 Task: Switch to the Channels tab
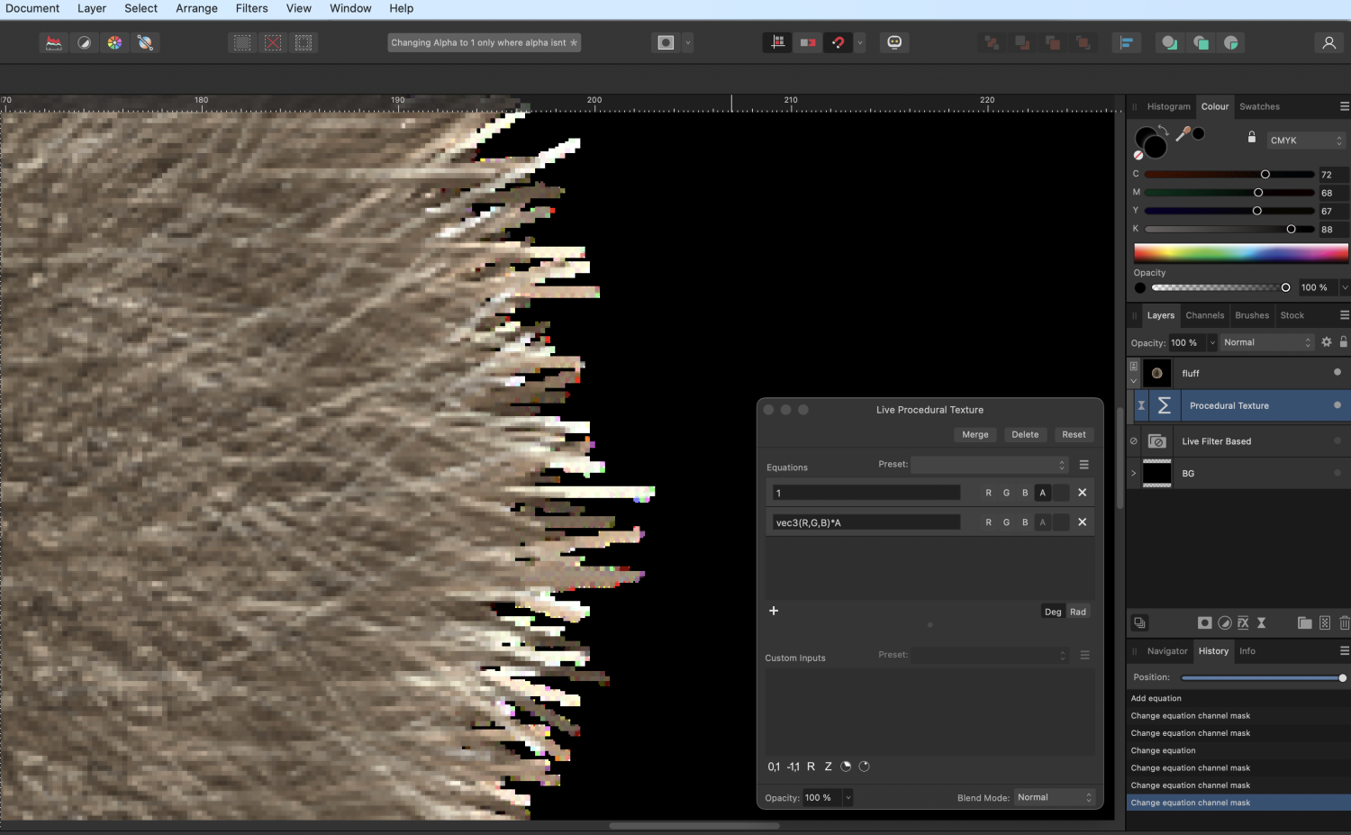coord(1204,315)
